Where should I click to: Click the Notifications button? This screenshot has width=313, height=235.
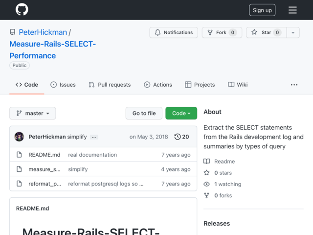pos(174,32)
